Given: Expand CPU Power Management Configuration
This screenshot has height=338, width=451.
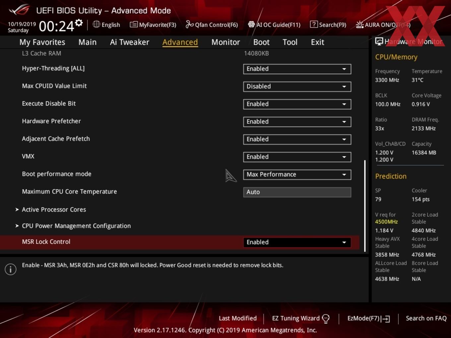Looking at the screenshot, I should tap(73, 226).
